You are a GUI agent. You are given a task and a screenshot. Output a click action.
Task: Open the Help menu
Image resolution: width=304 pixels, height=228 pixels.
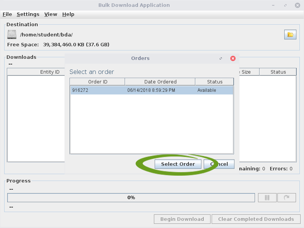point(68,14)
